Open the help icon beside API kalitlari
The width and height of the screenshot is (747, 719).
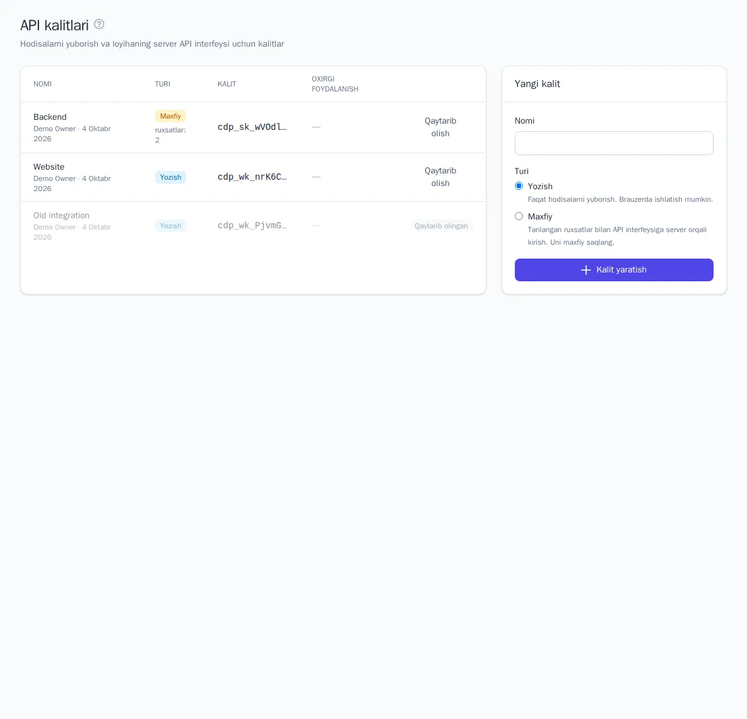pyautogui.click(x=99, y=25)
